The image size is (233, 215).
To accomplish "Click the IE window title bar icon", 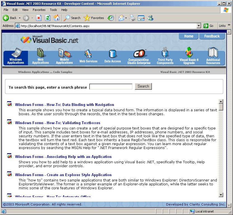I will [x=4, y=4].
